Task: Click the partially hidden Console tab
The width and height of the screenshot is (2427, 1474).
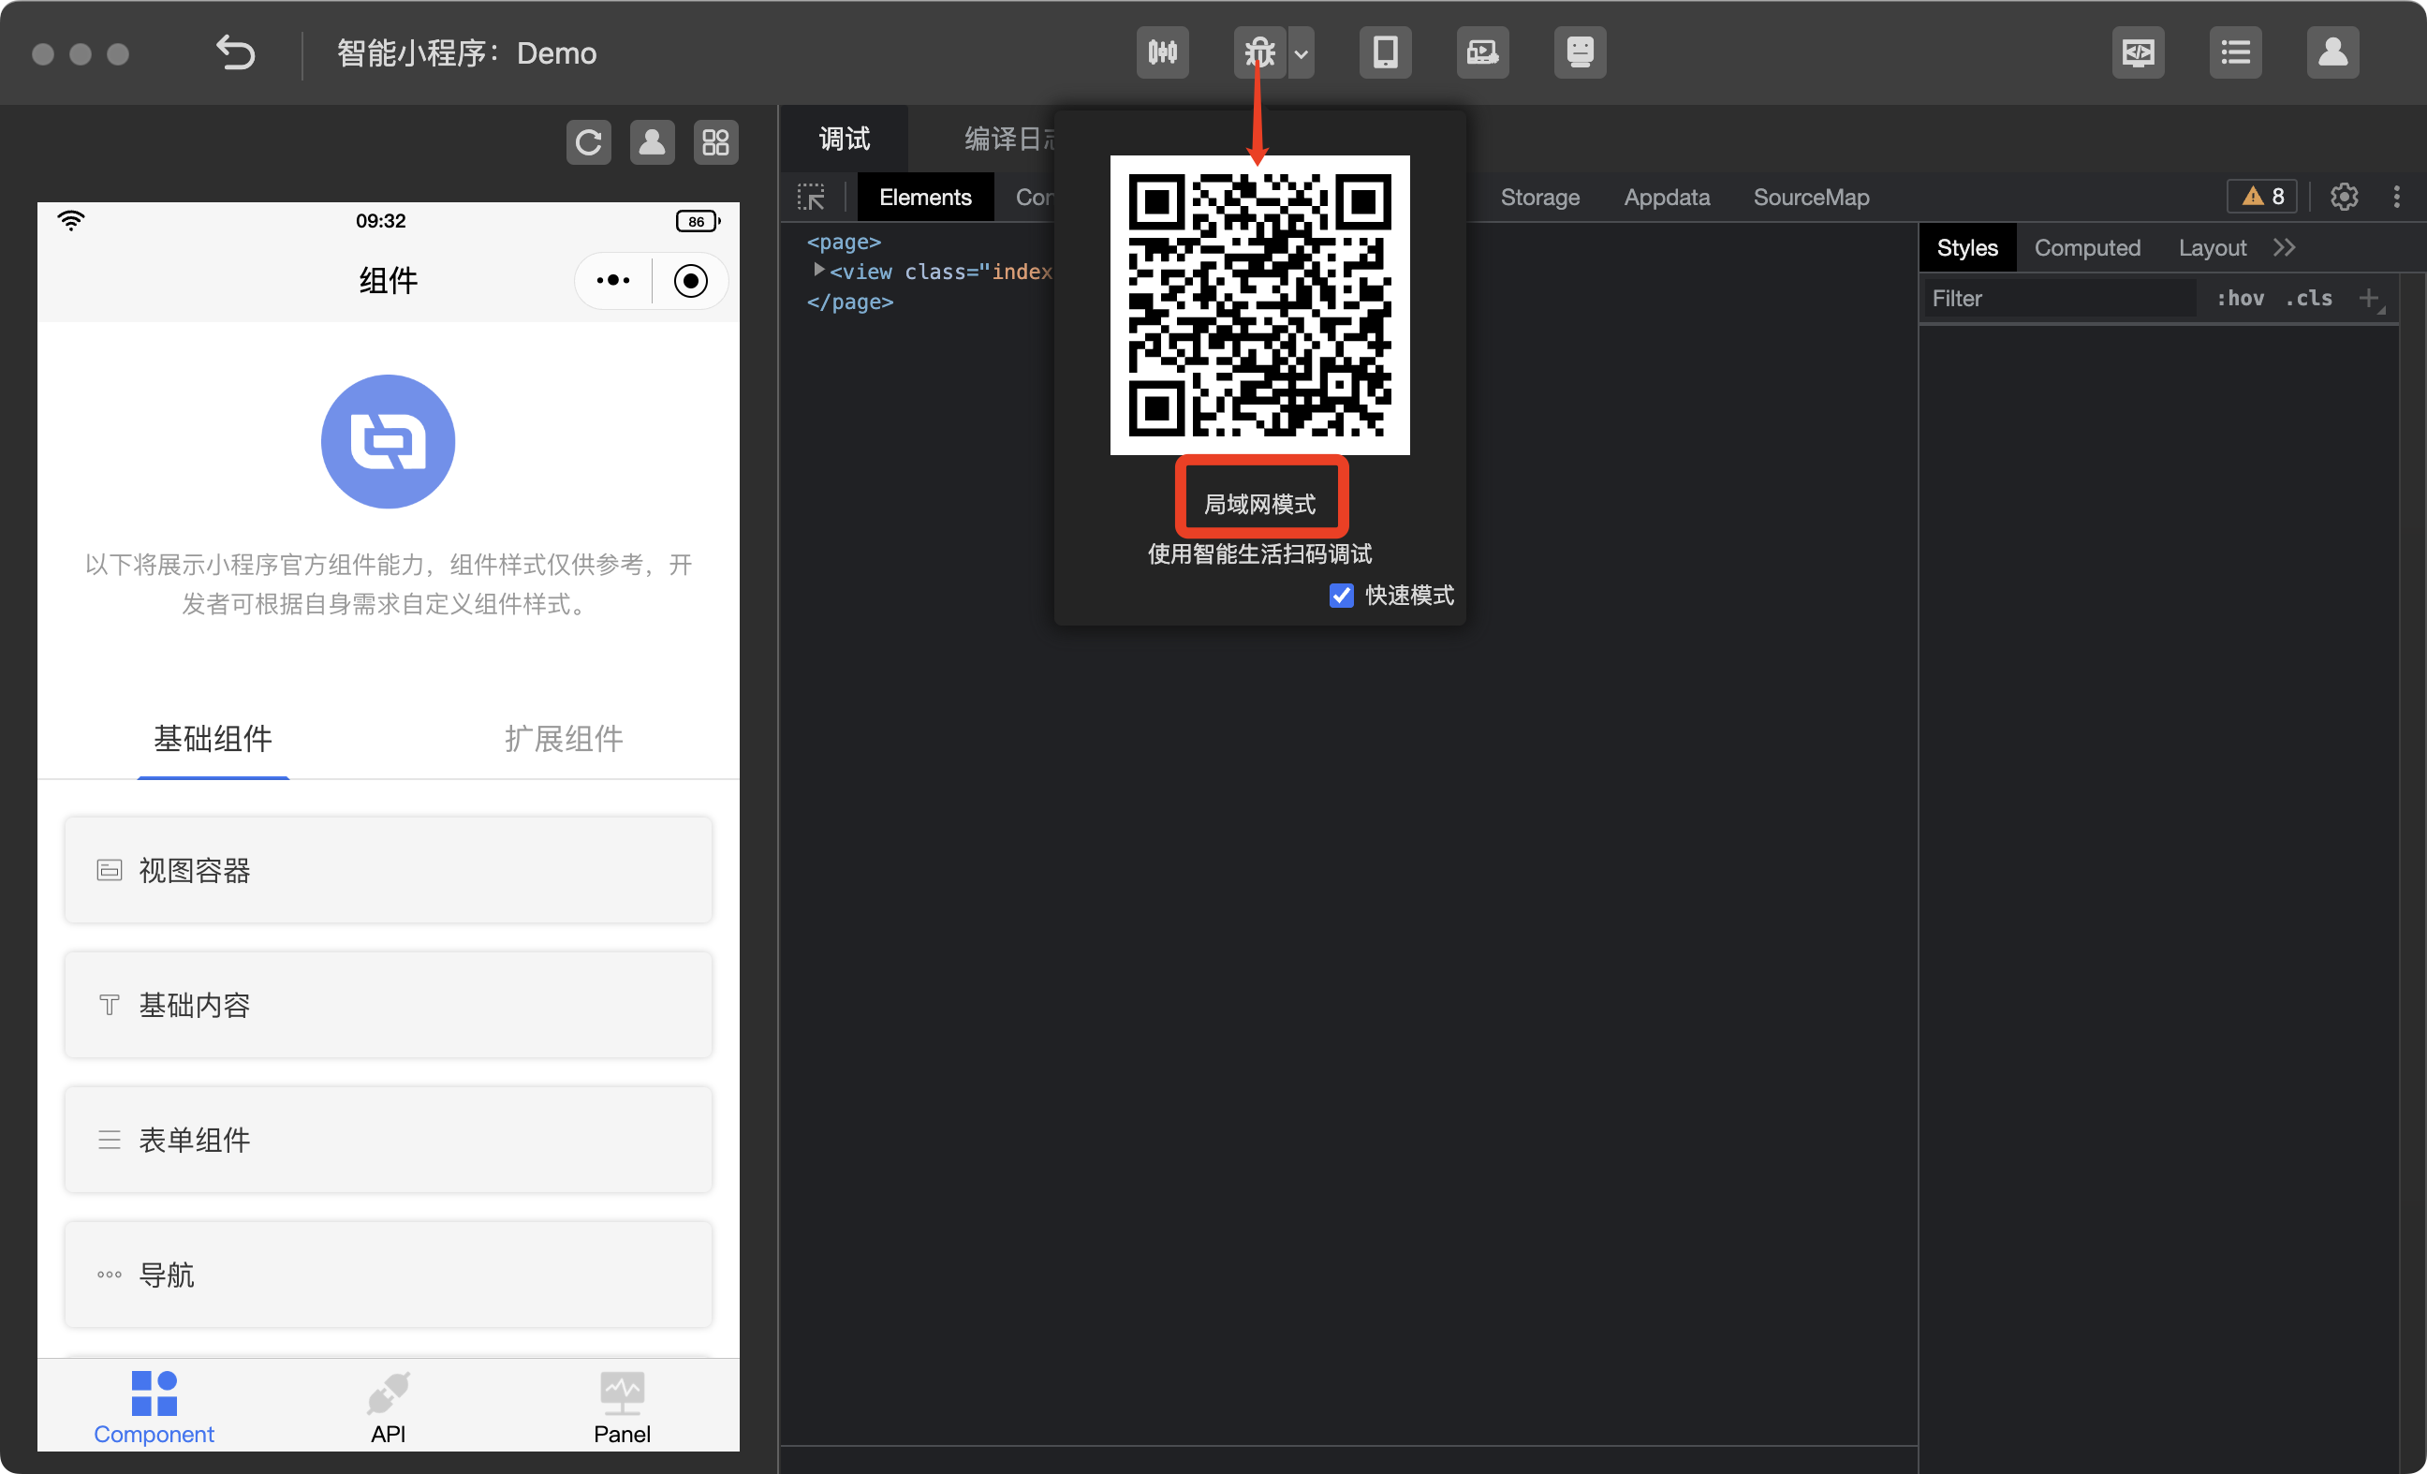Action: point(1035,197)
